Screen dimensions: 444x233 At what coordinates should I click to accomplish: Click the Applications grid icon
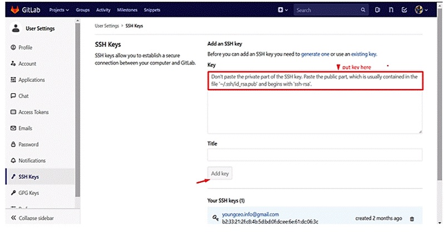coord(13,80)
